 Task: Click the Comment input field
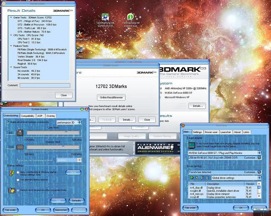45,85
